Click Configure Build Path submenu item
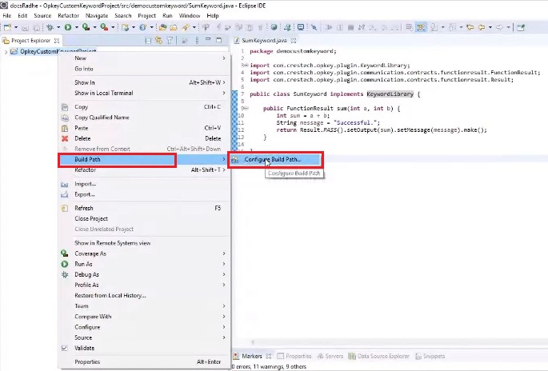Image resolution: width=548 pixels, height=371 pixels. (272, 160)
